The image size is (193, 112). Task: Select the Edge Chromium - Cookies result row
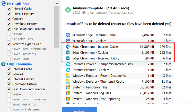tap(118, 53)
